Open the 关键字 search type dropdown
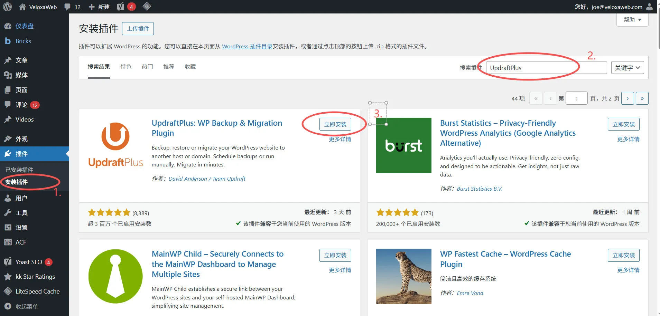Image resolution: width=660 pixels, height=316 pixels. pyautogui.click(x=627, y=68)
